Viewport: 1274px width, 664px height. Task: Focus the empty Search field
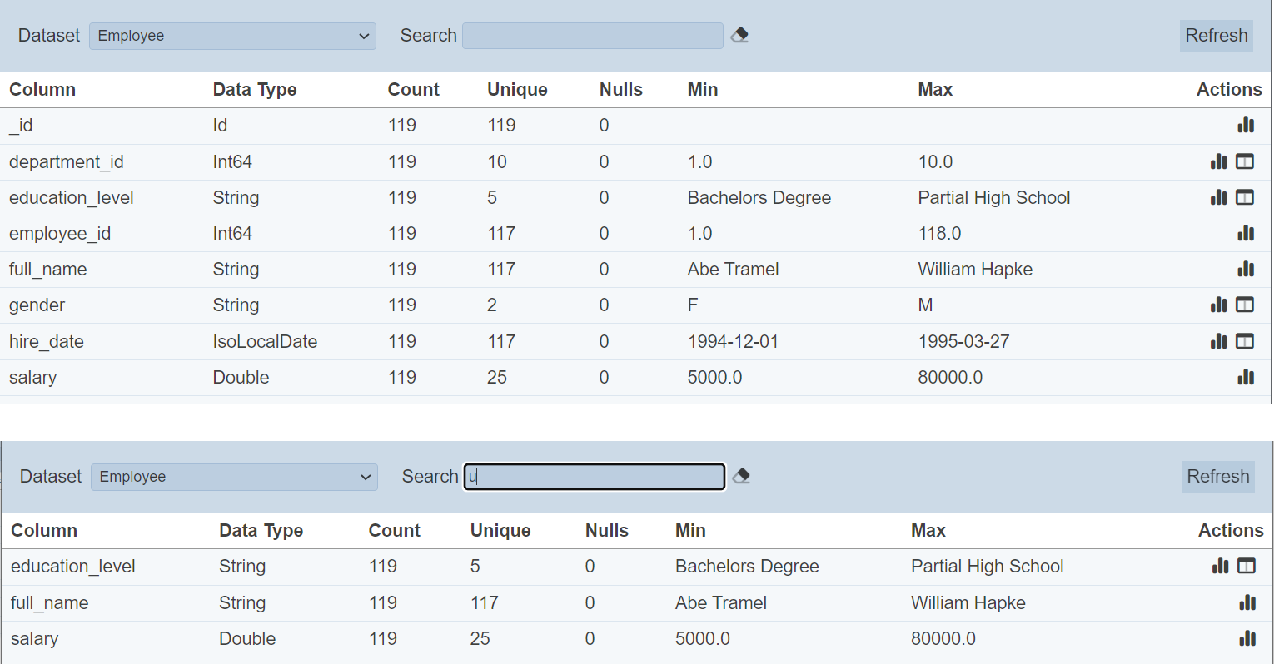point(592,36)
